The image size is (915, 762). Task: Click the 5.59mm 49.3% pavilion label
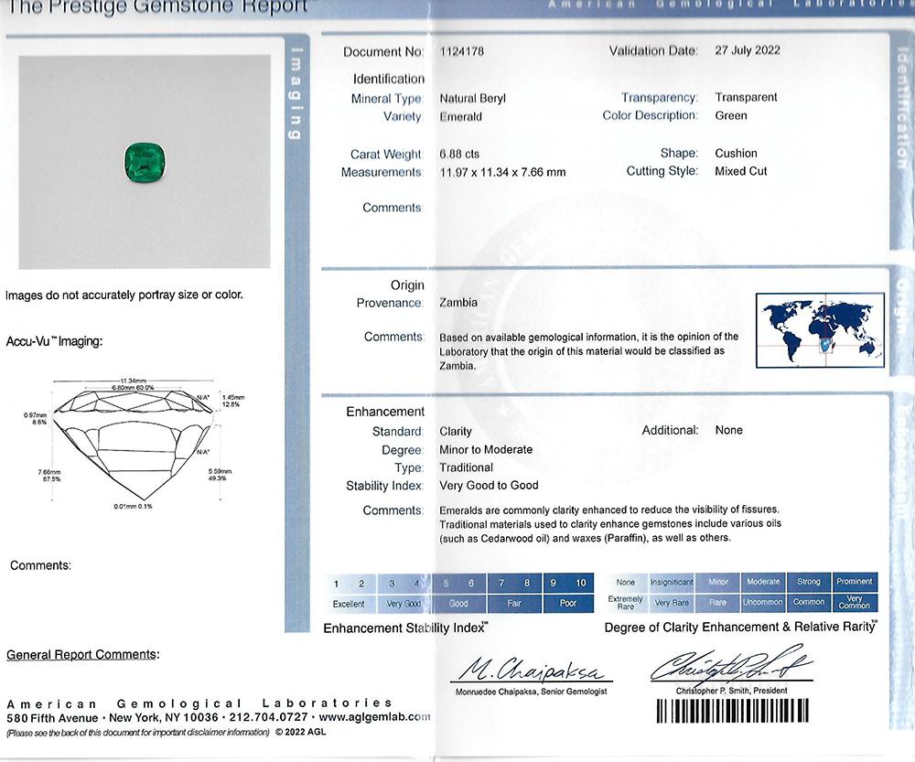tap(220, 475)
